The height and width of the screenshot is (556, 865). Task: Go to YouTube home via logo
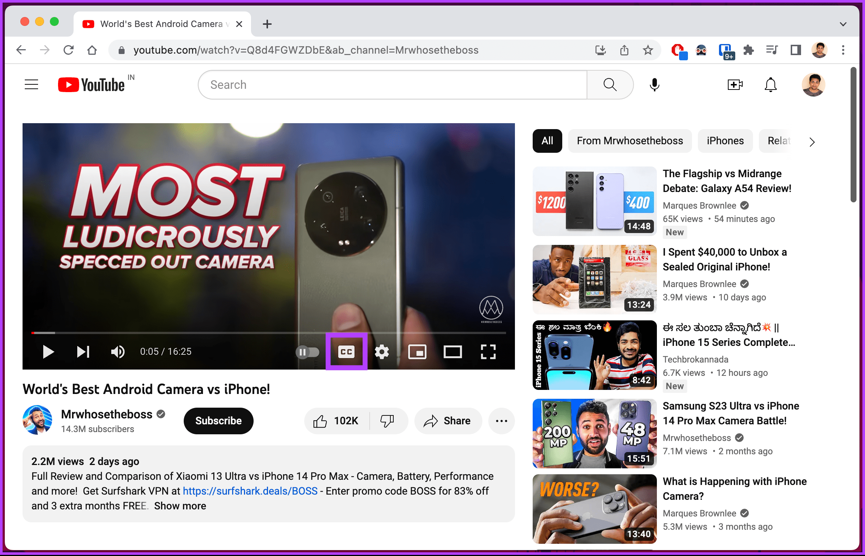coord(91,85)
